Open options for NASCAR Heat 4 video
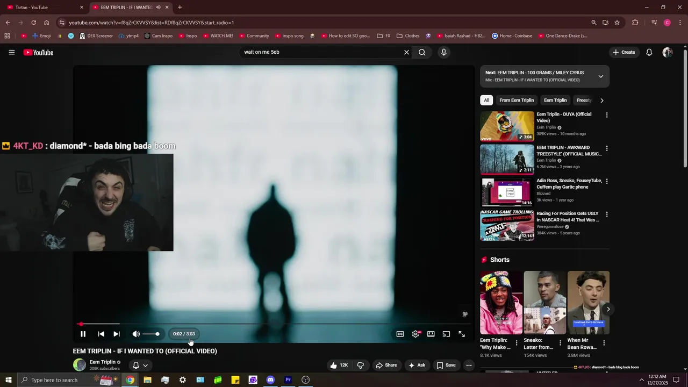Image resolution: width=688 pixels, height=387 pixels. click(607, 214)
